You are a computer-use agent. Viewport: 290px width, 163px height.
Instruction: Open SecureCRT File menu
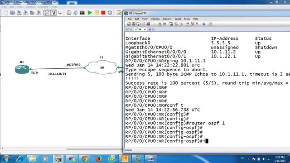pos(130,19)
